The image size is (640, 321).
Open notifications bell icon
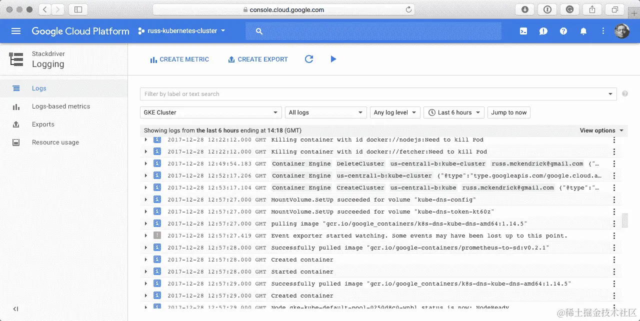pyautogui.click(x=583, y=31)
